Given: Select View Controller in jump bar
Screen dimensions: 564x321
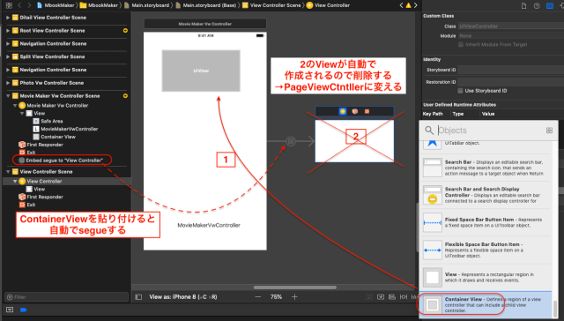Looking at the screenshot, I should pos(328,5).
